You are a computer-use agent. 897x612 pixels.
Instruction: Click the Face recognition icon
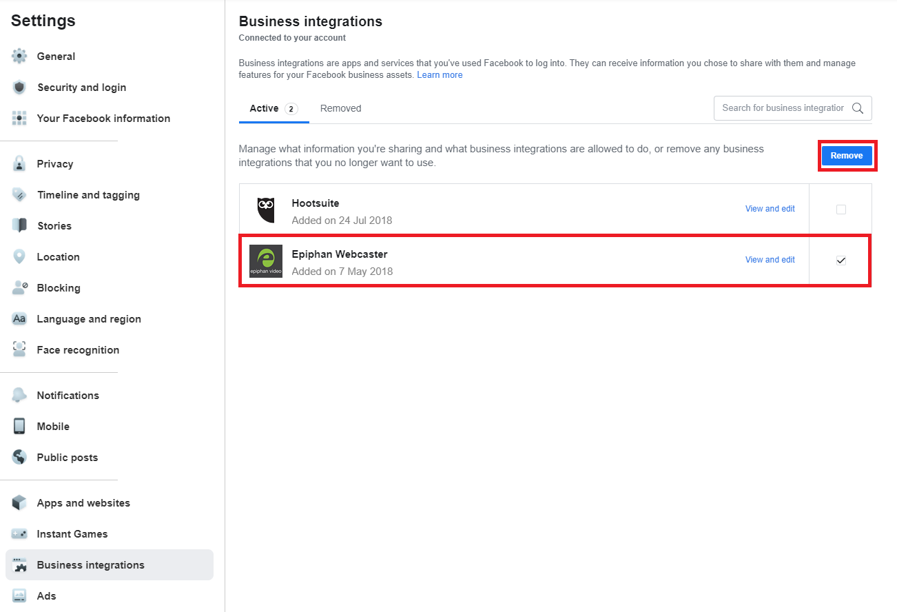coord(19,350)
